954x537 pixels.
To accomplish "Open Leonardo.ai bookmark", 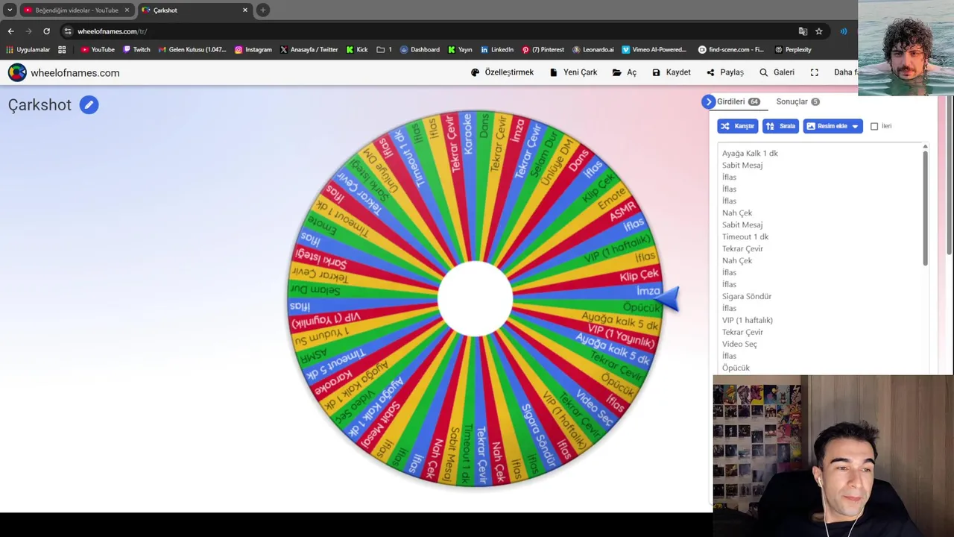I will coord(593,50).
